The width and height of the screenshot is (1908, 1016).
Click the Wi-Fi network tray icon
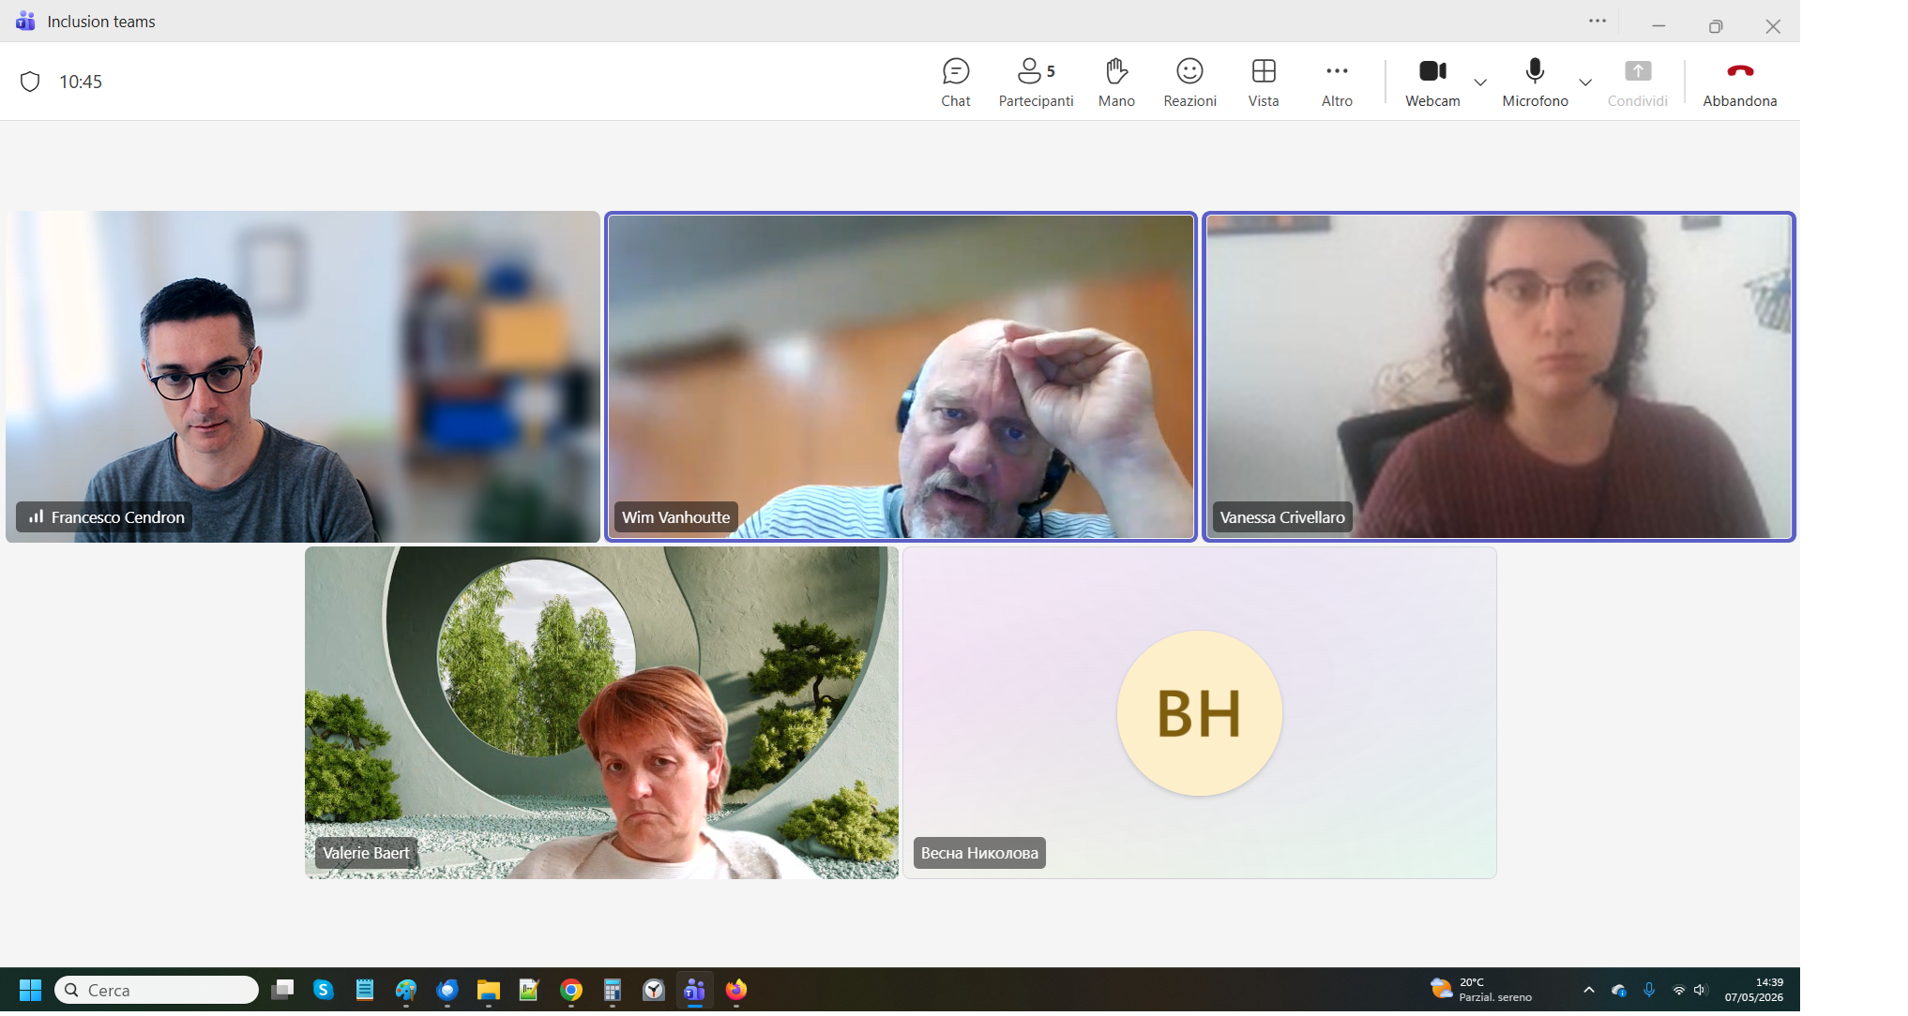tap(1679, 990)
